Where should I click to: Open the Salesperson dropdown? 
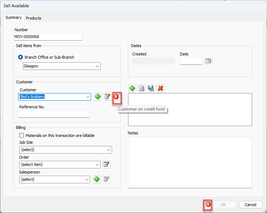pyautogui.click(x=54, y=179)
